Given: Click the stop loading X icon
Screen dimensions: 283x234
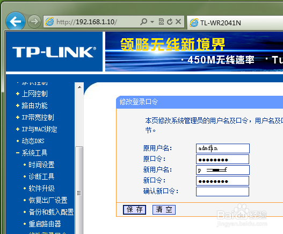Looking at the screenshot, I should (x=178, y=22).
